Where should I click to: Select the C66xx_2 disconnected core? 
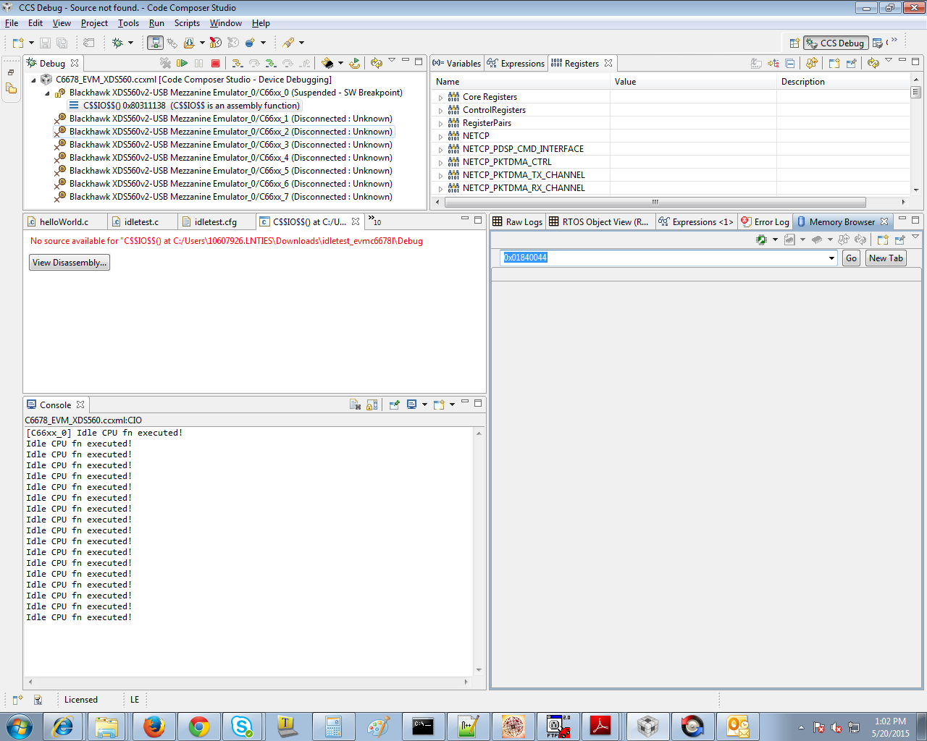(225, 132)
